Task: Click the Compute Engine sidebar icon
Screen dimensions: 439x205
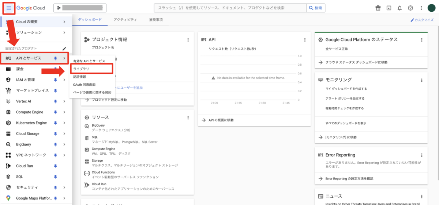Action: click(8, 112)
